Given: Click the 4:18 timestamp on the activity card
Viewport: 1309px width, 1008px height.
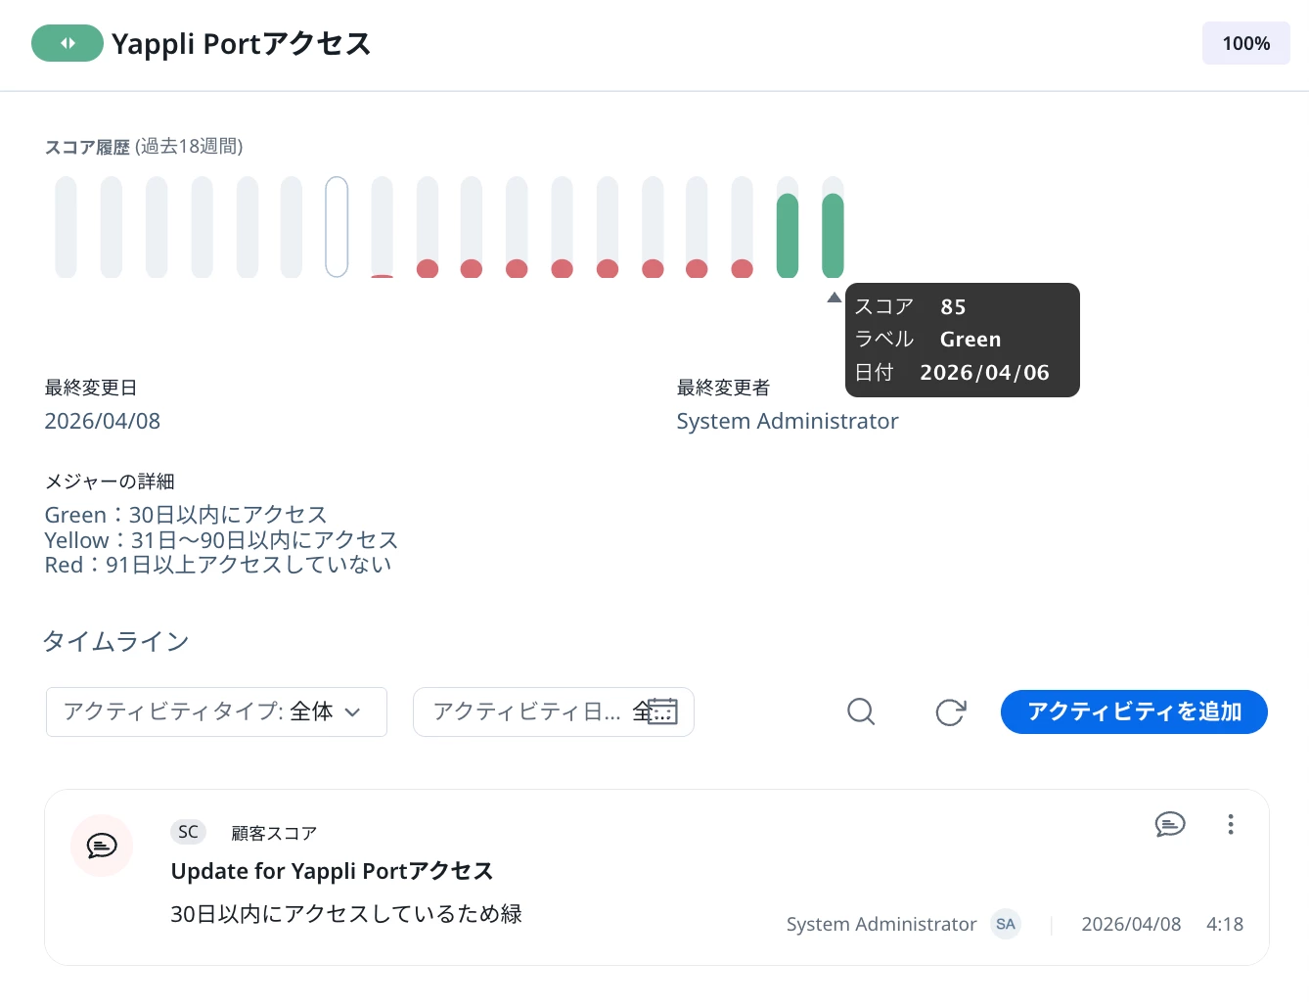Looking at the screenshot, I should click(x=1225, y=924).
